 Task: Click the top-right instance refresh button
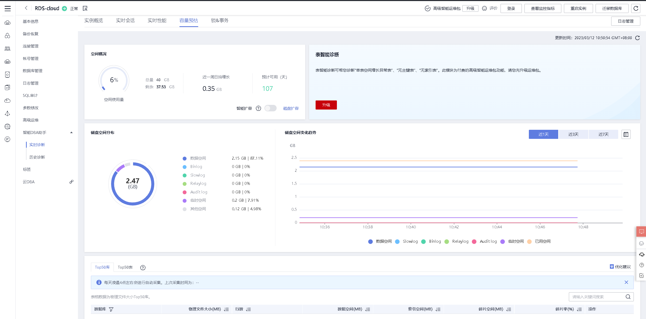tap(636, 9)
